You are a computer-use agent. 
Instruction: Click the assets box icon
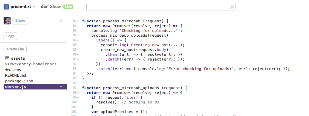[7, 58]
